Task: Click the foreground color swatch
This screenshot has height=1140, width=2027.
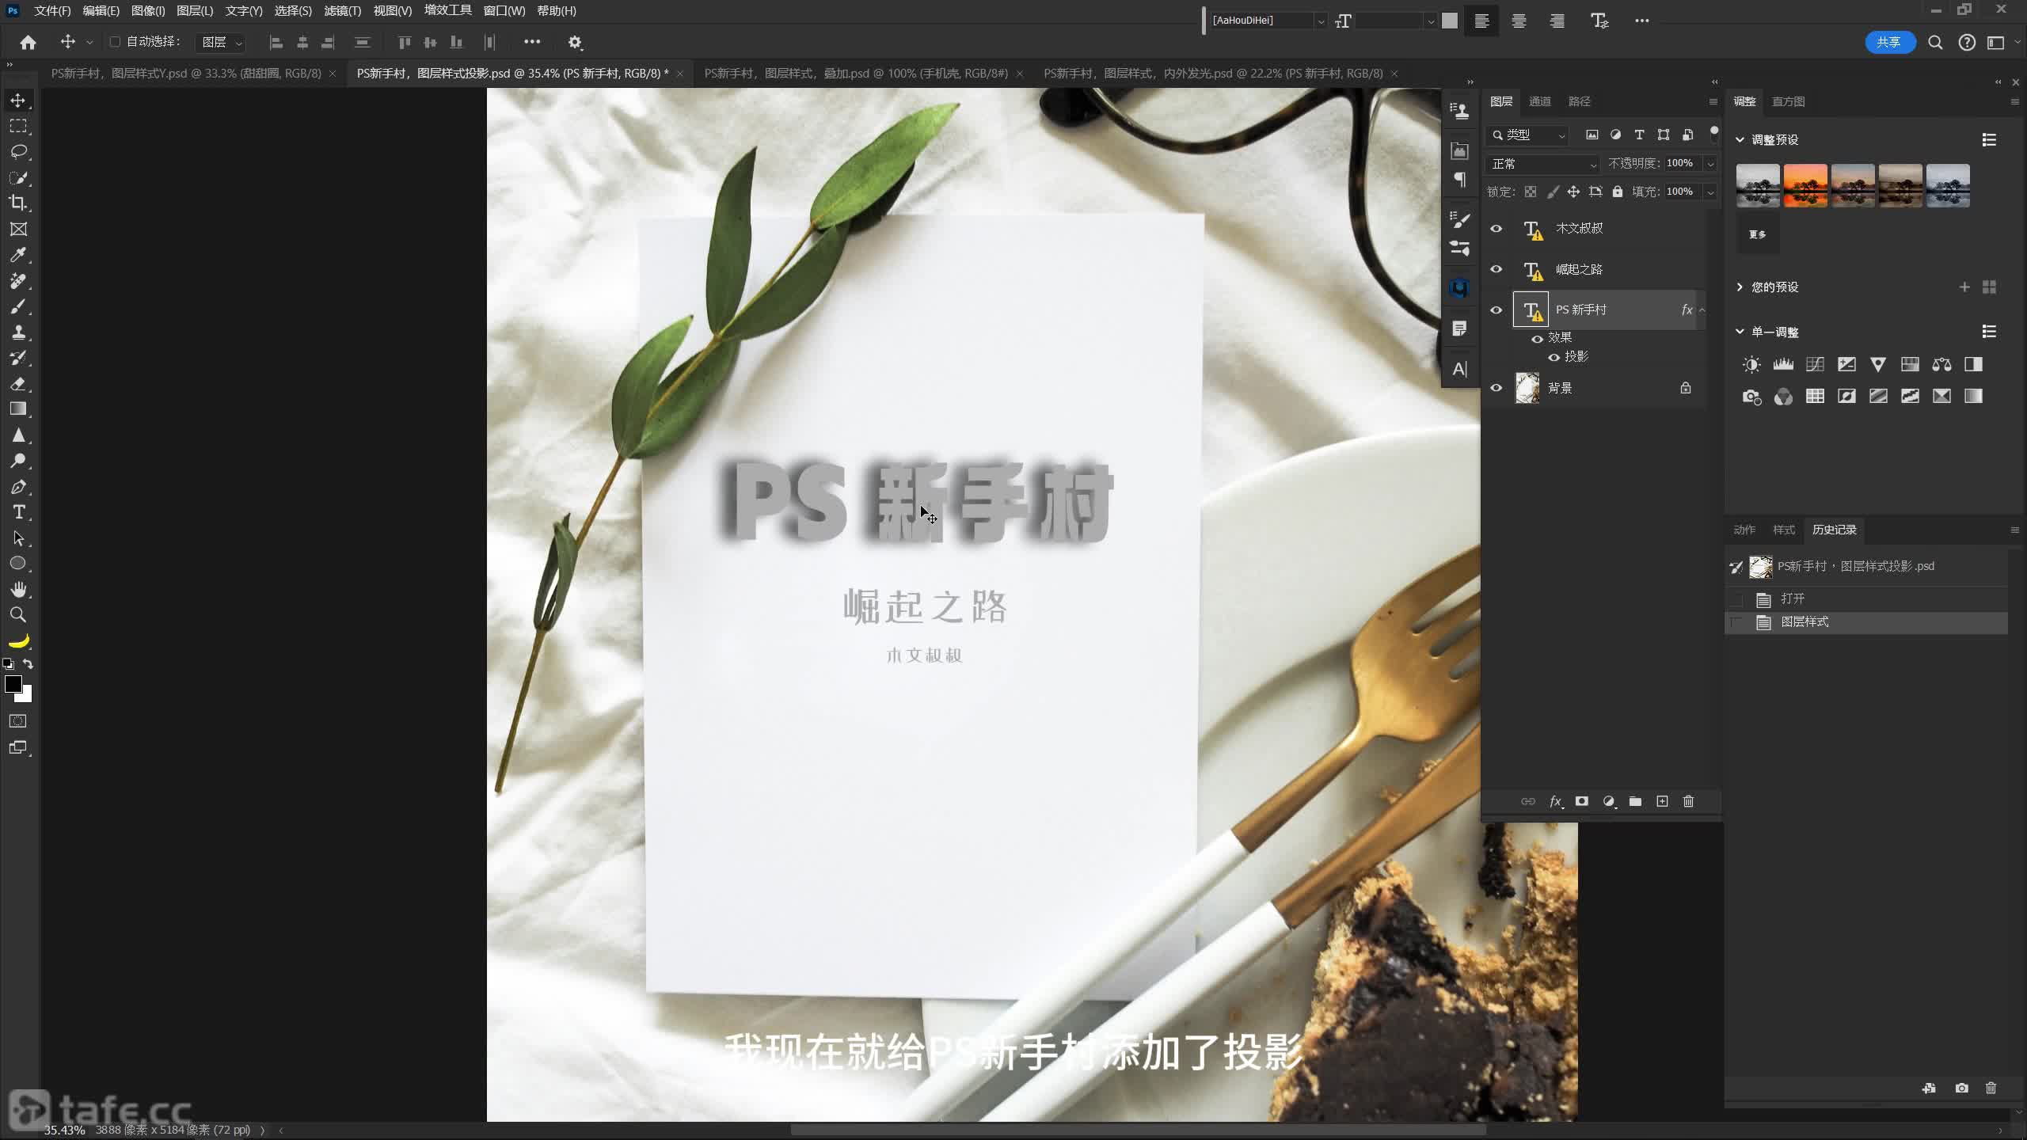Action: click(x=13, y=684)
